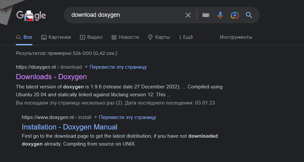The height and width of the screenshot is (162, 304).
Task: Switch to the Картинки tab
Action: coord(56,37)
